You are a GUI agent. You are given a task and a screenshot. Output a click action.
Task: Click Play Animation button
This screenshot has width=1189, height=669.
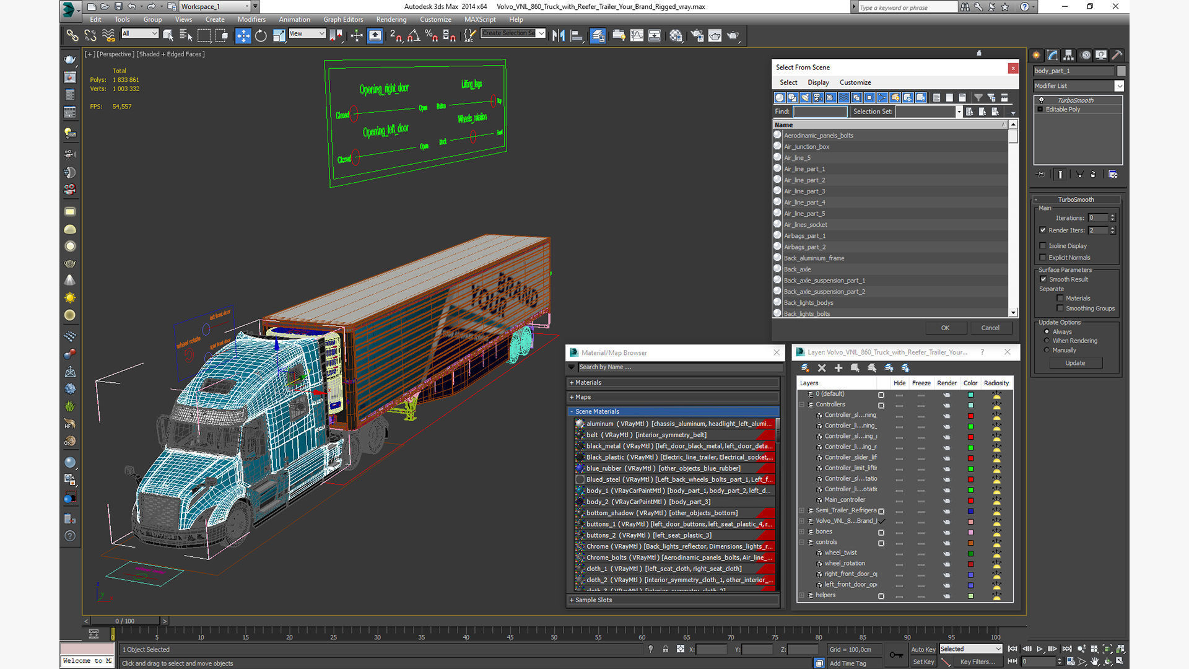click(x=1040, y=649)
